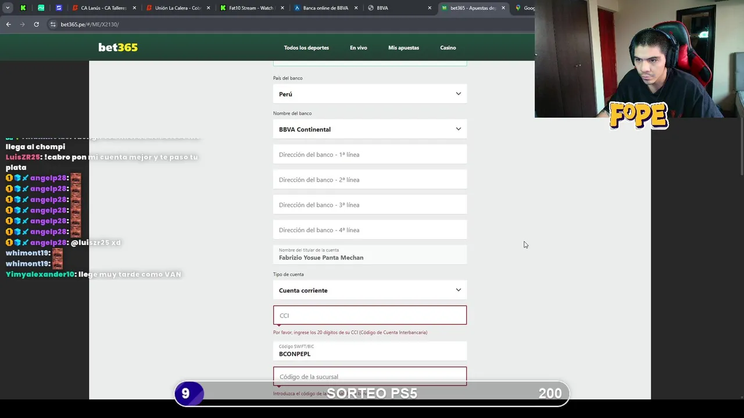
Task: Click Dirección del banco 4ª línea field
Action: tap(370, 230)
